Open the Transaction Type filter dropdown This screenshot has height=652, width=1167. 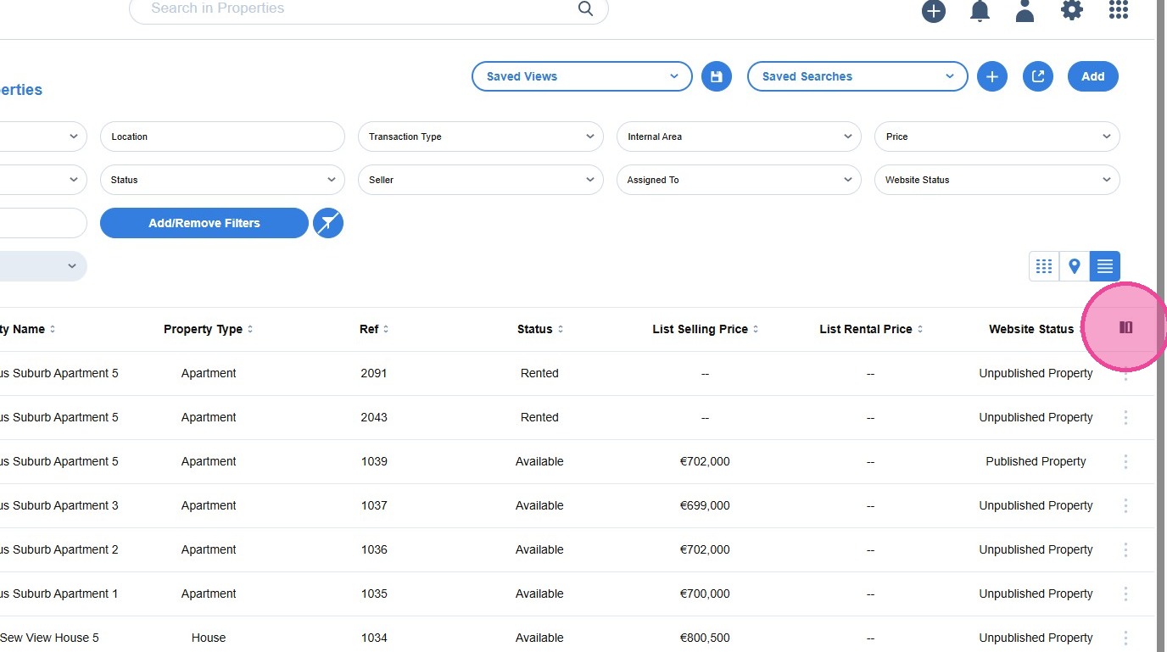pos(481,137)
